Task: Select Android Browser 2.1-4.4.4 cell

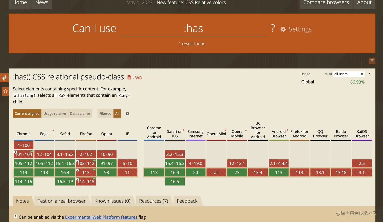Action: point(279,163)
